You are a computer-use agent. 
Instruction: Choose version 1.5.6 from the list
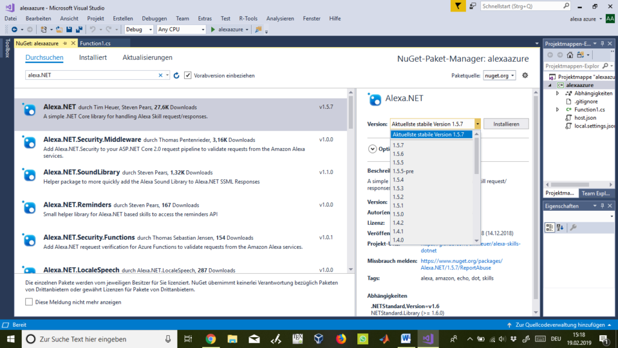[431, 154]
